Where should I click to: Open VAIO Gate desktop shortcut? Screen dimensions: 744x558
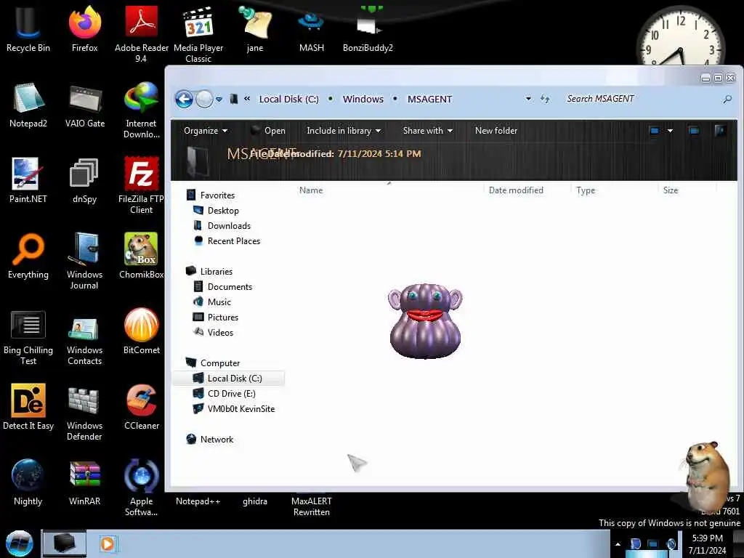(84, 105)
